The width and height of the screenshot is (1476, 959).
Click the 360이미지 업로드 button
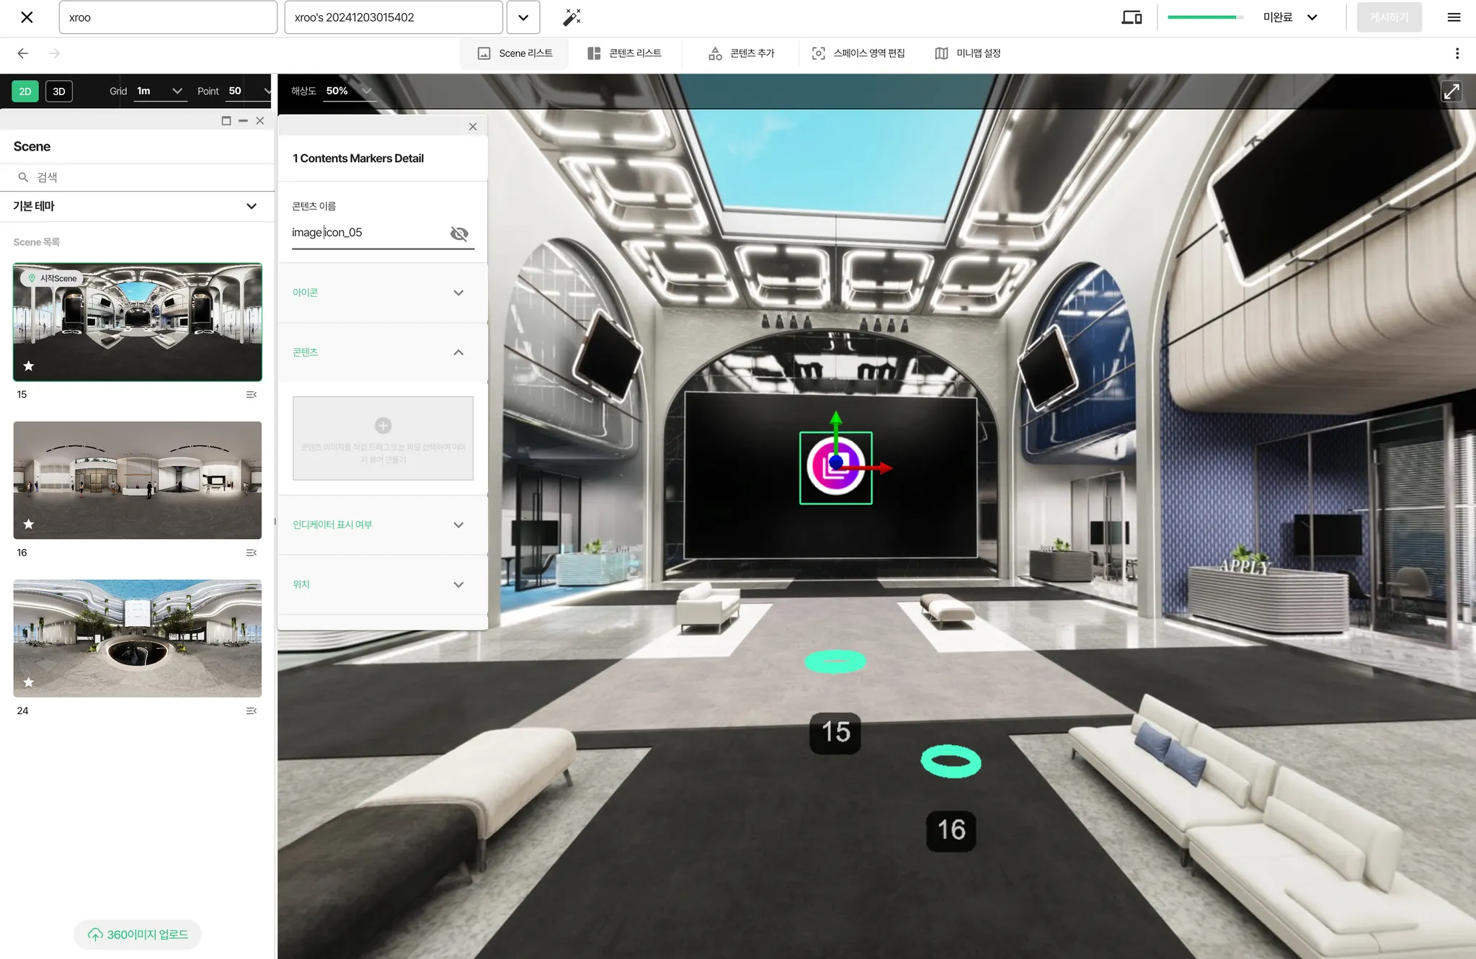pos(138,935)
